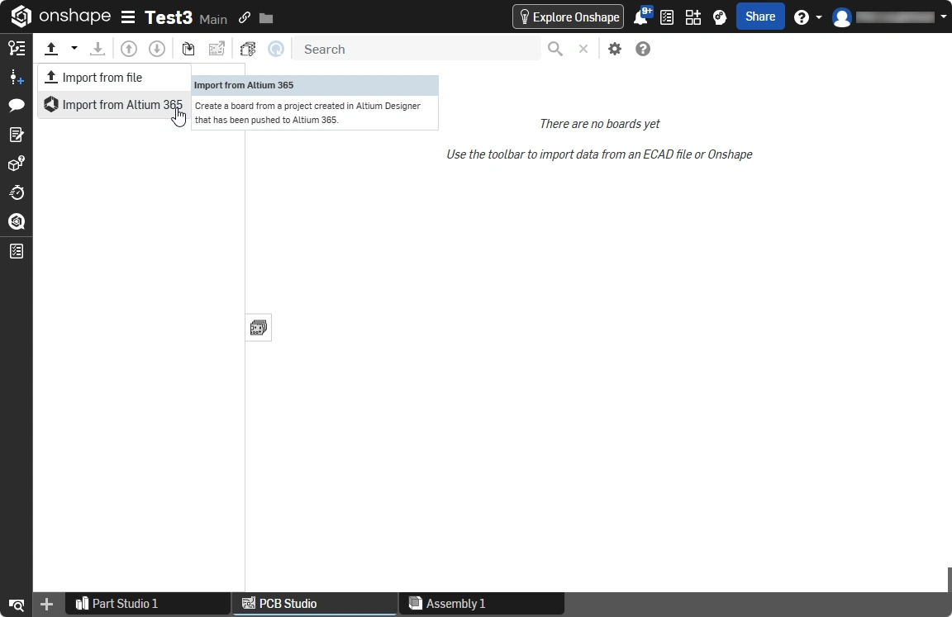
Task: Click the upload import toolbar icon
Action: pos(51,49)
